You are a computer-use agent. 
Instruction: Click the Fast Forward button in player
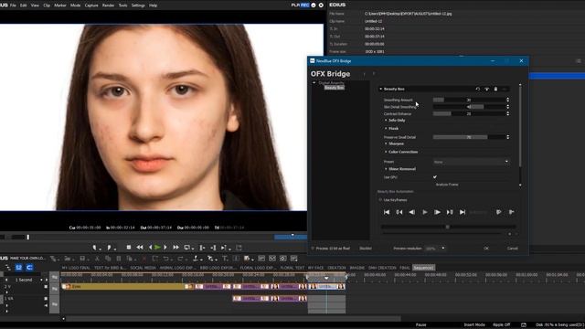[x=175, y=247]
